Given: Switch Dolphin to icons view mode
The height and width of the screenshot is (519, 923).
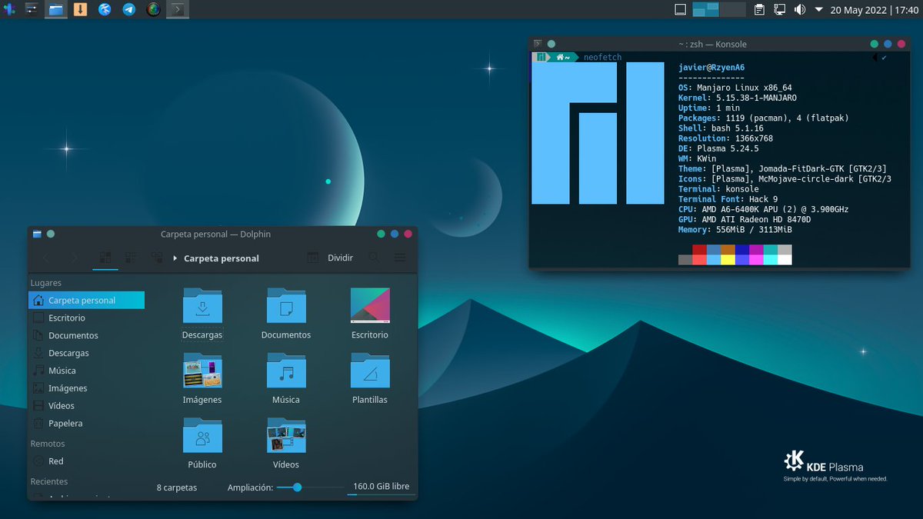Looking at the screenshot, I should (x=105, y=258).
